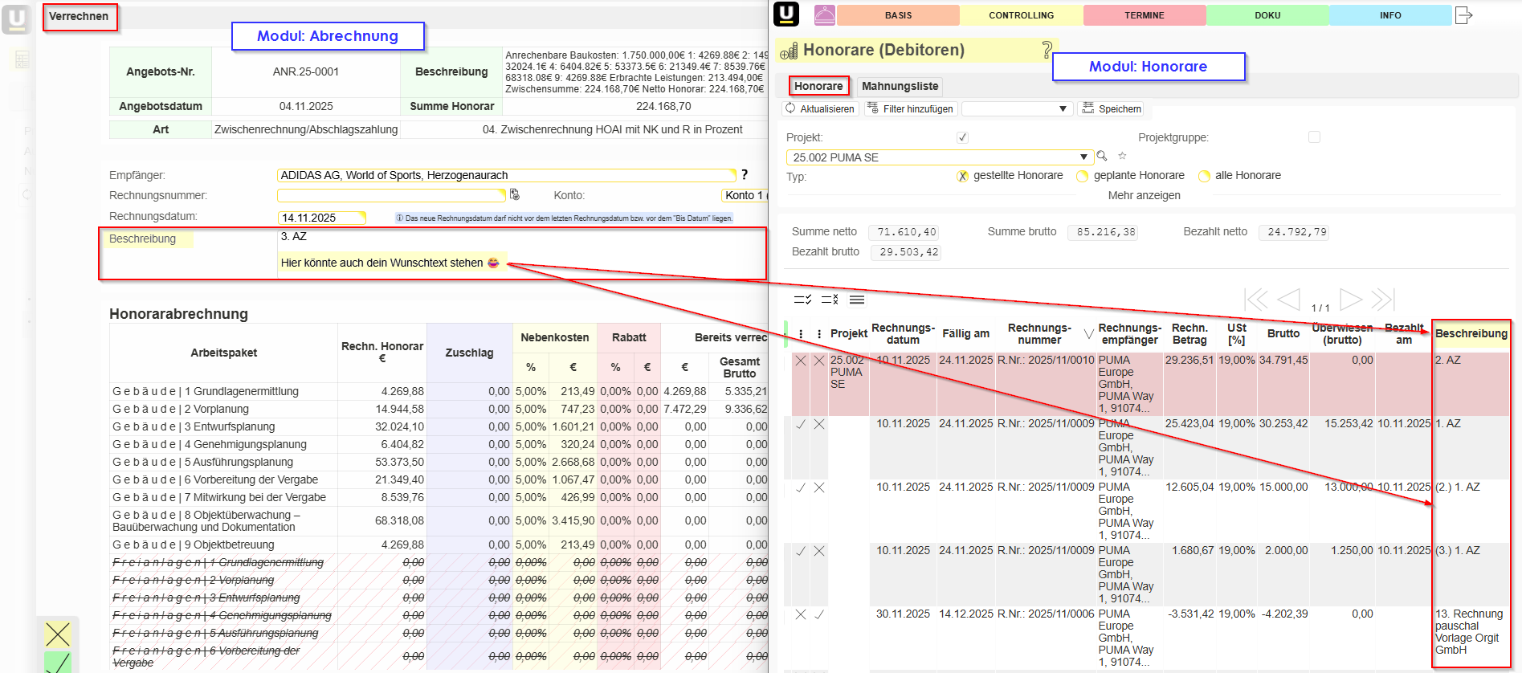The height and width of the screenshot is (673, 1522).
Task: Enable the Projektgruppe checkbox
Action: [1314, 137]
